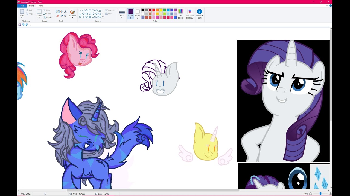Choose the Rectangle shape
The width and height of the screenshot is (350, 196).
(x=90, y=10)
